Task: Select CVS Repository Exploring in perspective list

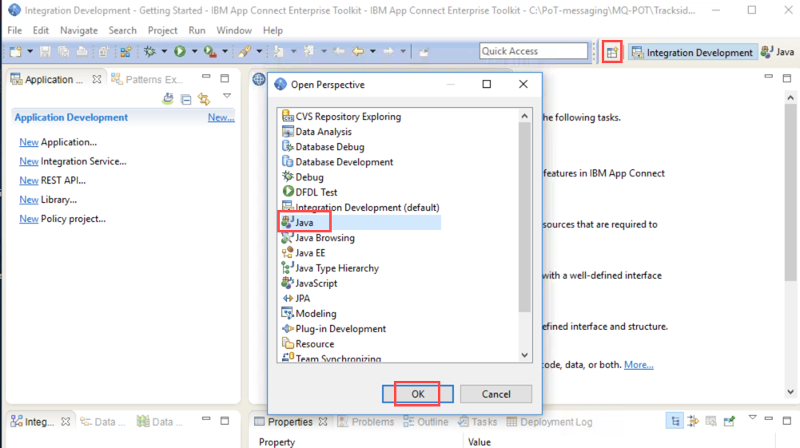Action: click(341, 117)
